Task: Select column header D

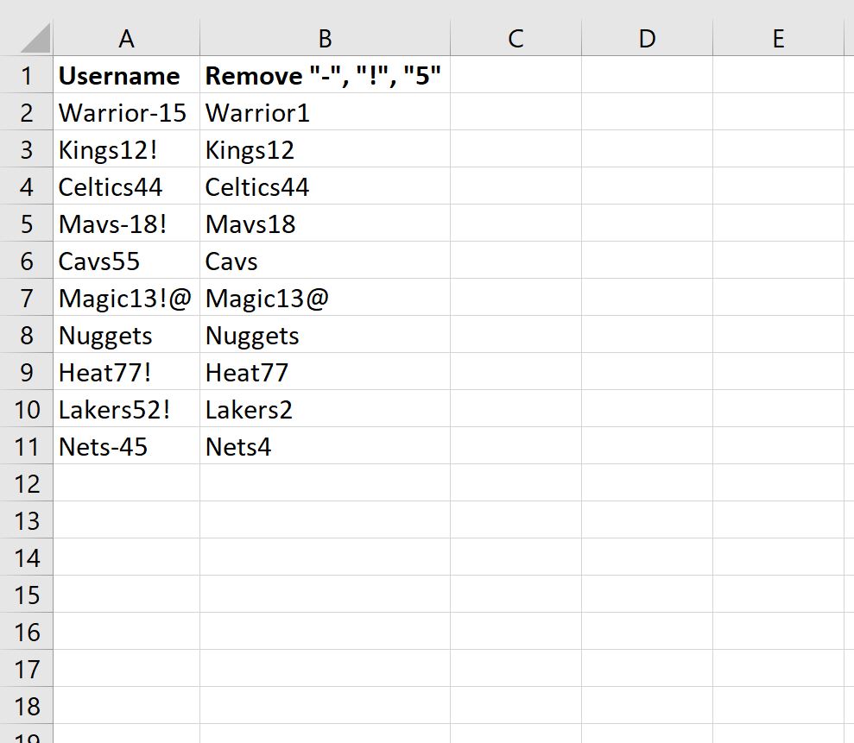Action: click(648, 38)
